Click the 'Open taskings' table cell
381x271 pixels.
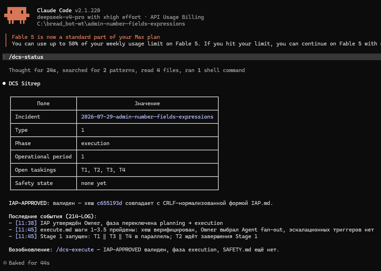[43, 170]
